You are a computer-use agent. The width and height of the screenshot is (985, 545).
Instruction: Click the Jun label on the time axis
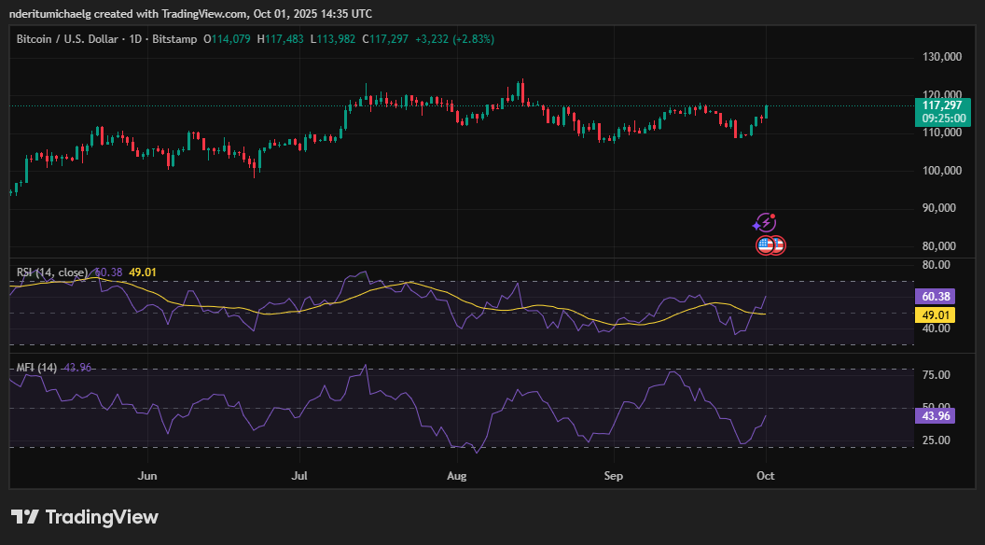pos(146,475)
